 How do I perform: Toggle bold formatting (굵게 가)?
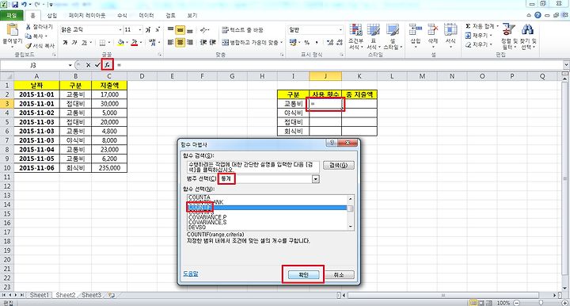click(x=65, y=43)
